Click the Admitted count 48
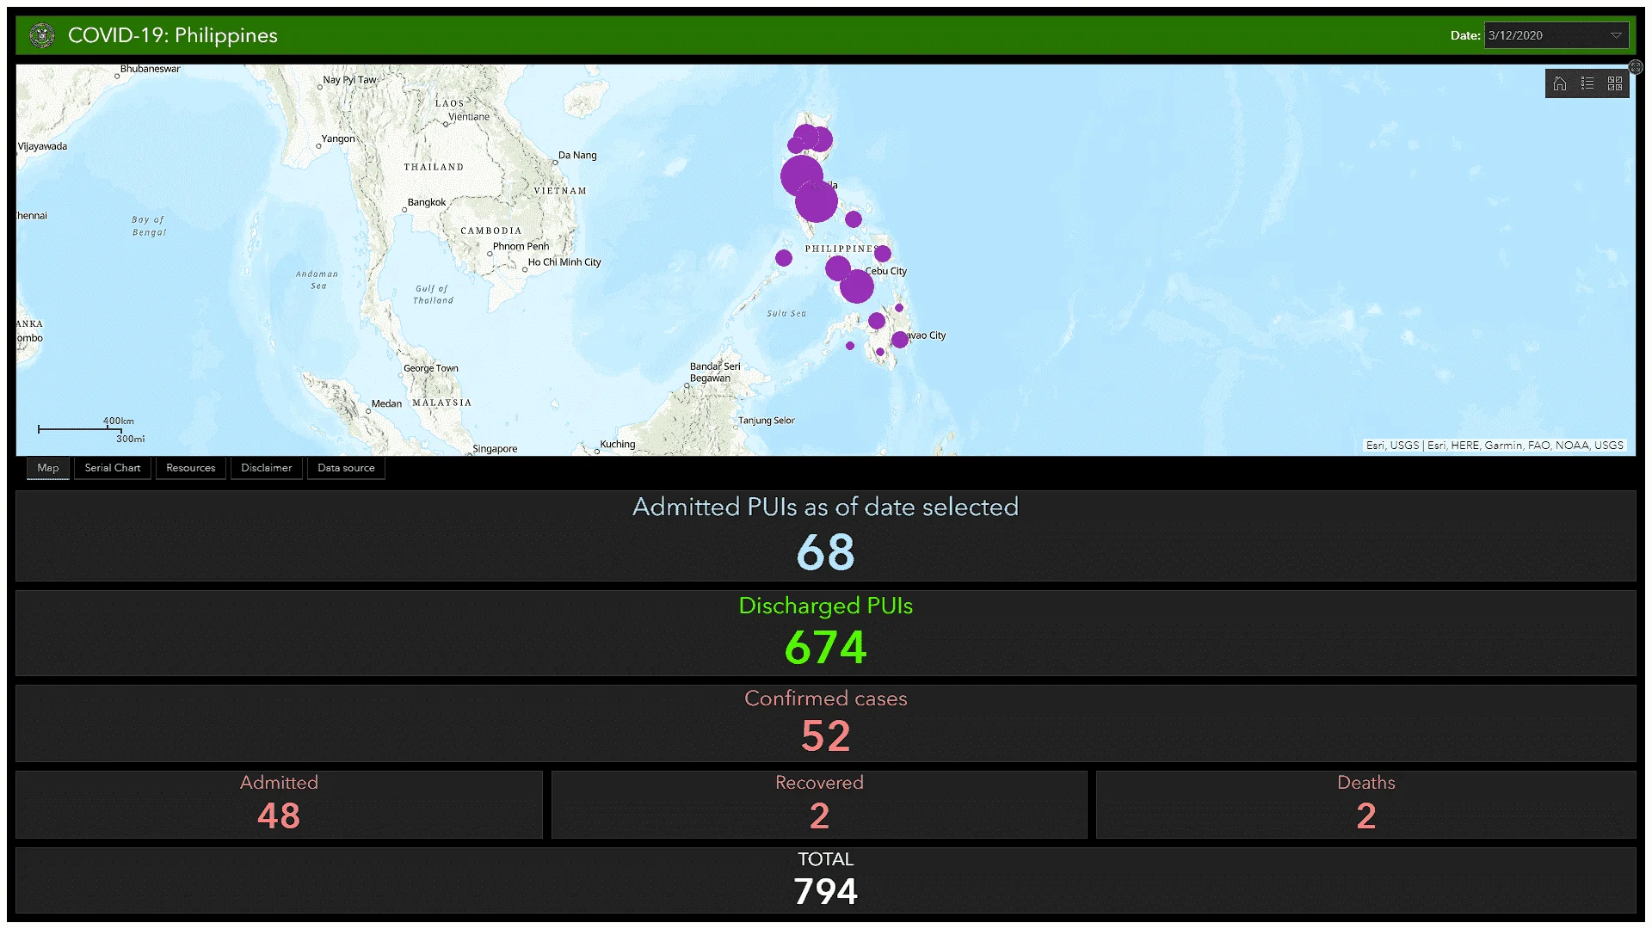The height and width of the screenshot is (929, 1652). point(279,815)
